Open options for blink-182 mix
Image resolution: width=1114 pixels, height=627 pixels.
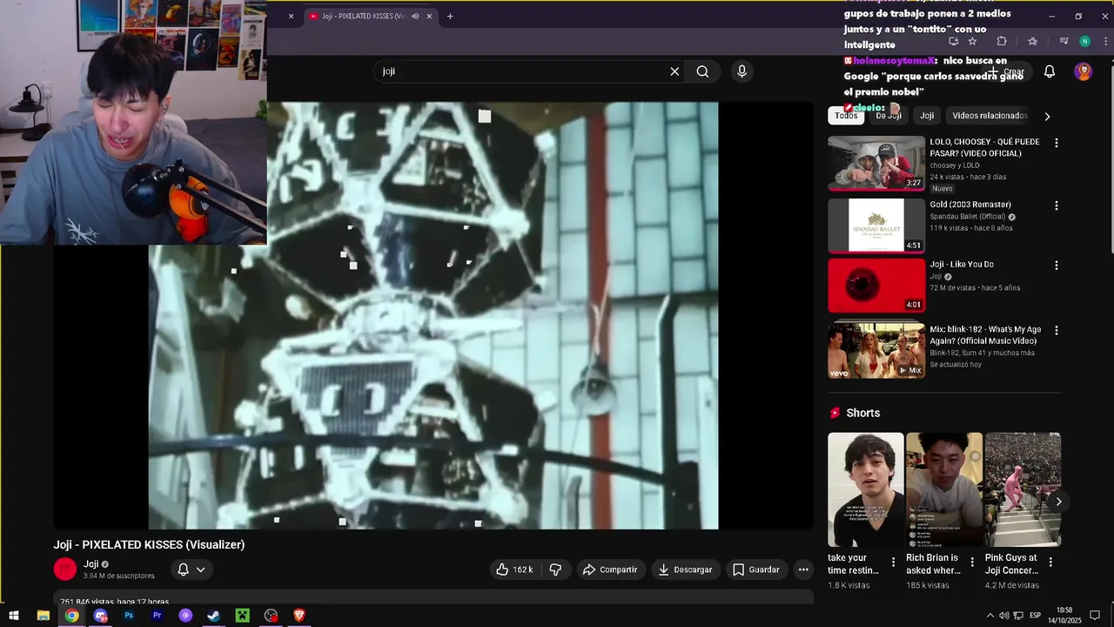click(1057, 331)
